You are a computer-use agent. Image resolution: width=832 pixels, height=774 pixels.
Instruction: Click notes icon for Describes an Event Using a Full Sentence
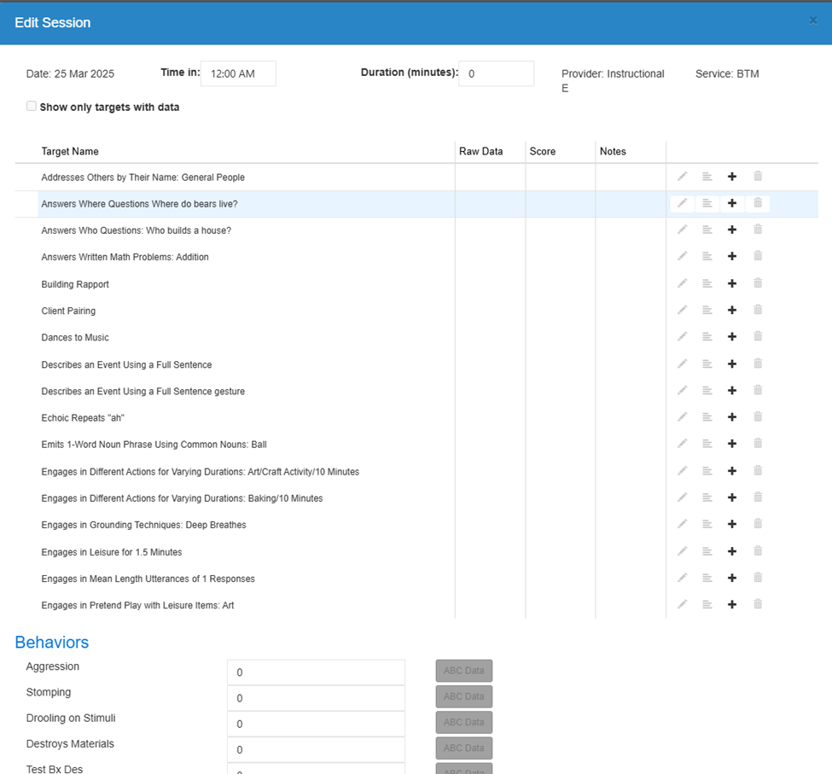707,364
